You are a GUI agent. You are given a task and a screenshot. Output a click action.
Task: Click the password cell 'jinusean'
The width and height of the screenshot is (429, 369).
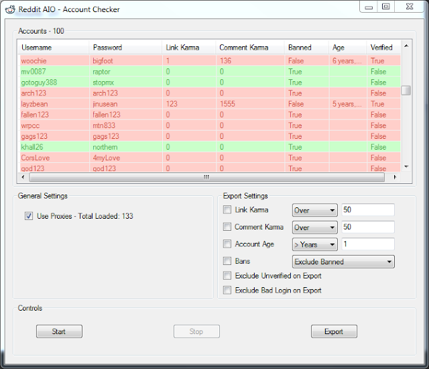click(125, 104)
